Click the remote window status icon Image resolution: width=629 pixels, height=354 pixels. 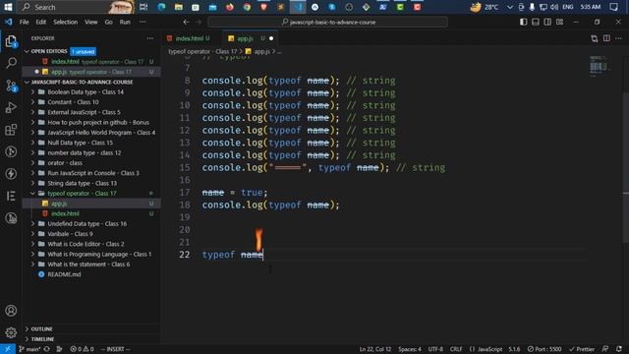pyautogui.click(x=8, y=349)
